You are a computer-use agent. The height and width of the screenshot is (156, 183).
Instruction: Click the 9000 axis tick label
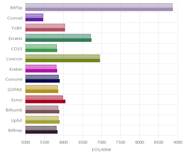(x=178, y=142)
